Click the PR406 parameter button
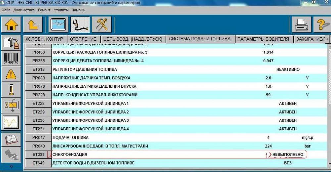 pos(39,52)
